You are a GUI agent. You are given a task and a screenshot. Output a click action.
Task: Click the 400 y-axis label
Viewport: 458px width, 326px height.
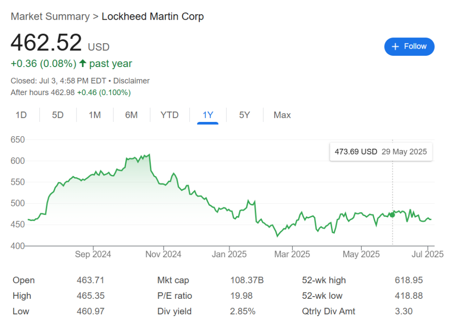(x=18, y=246)
